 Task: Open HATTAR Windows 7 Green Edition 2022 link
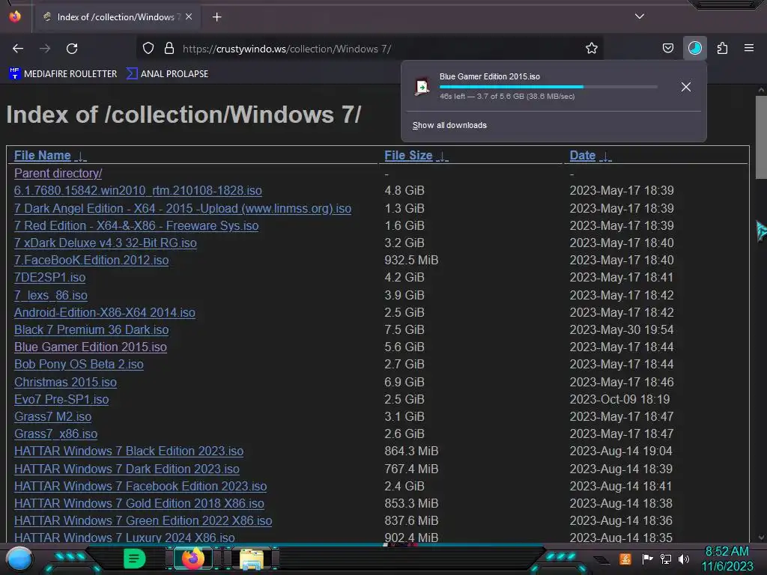[143, 521]
